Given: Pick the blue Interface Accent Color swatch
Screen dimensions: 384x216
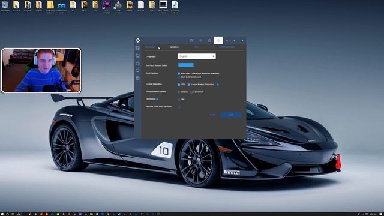Looking at the screenshot, I should (186, 65).
